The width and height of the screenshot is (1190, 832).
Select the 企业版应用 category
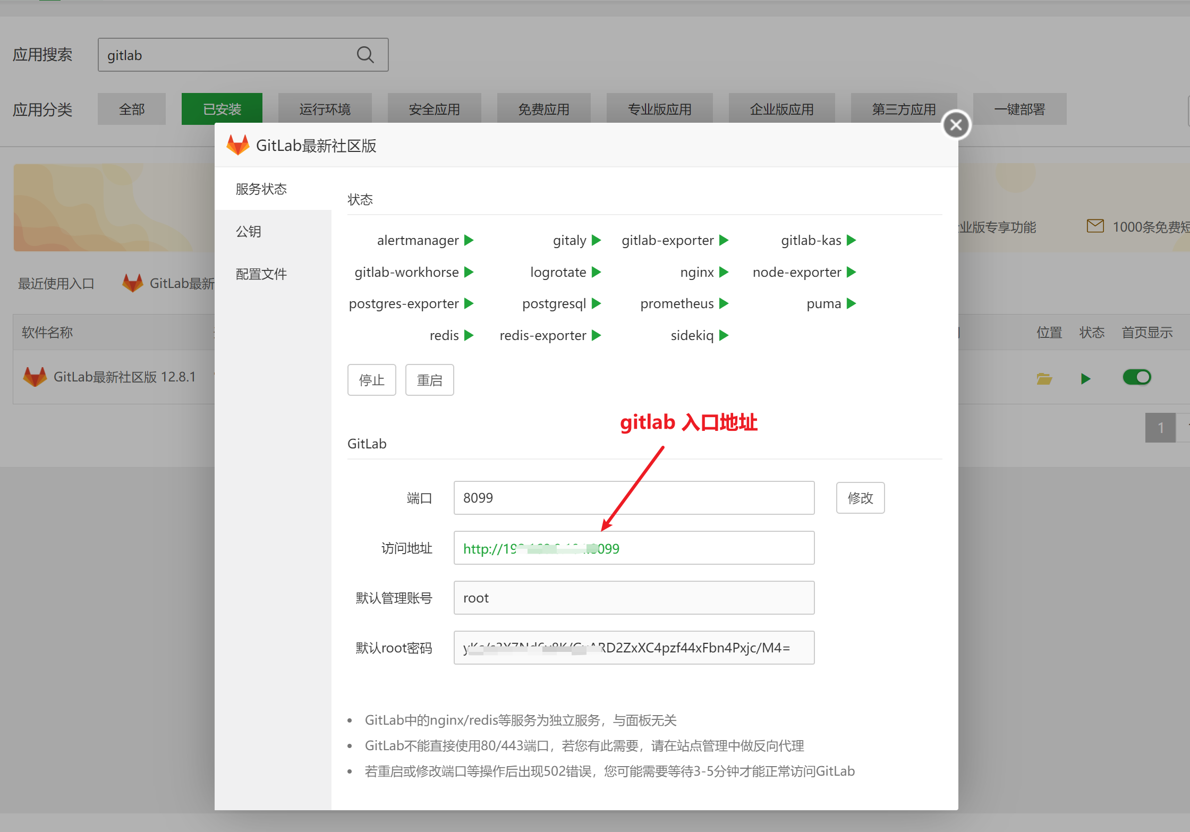[x=782, y=109]
